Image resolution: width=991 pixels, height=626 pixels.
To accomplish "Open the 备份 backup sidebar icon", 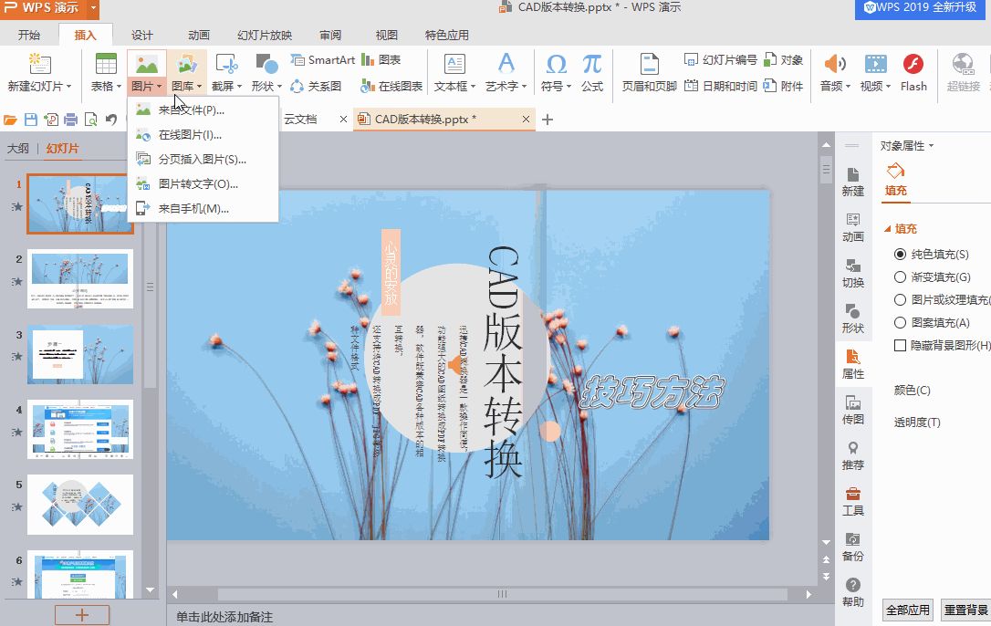I will 852,547.
